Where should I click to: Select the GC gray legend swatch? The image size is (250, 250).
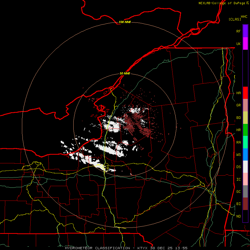[x=245, y=191]
